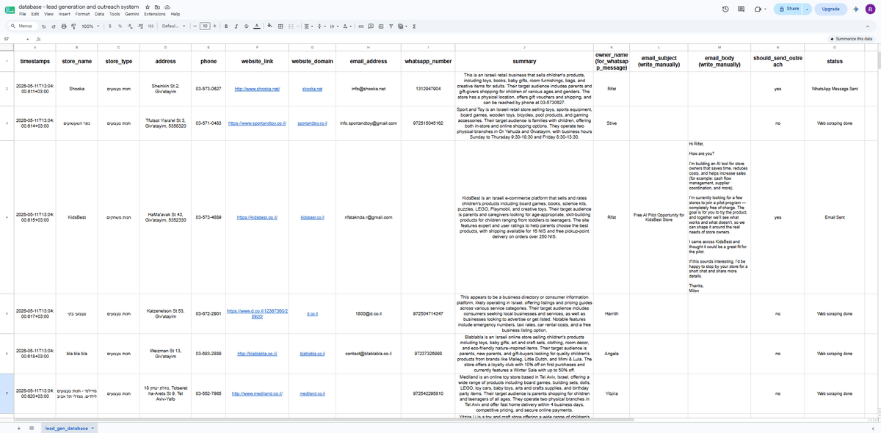881x433 pixels.
Task: Open the font family Default dropdown
Action: pyautogui.click(x=173, y=26)
